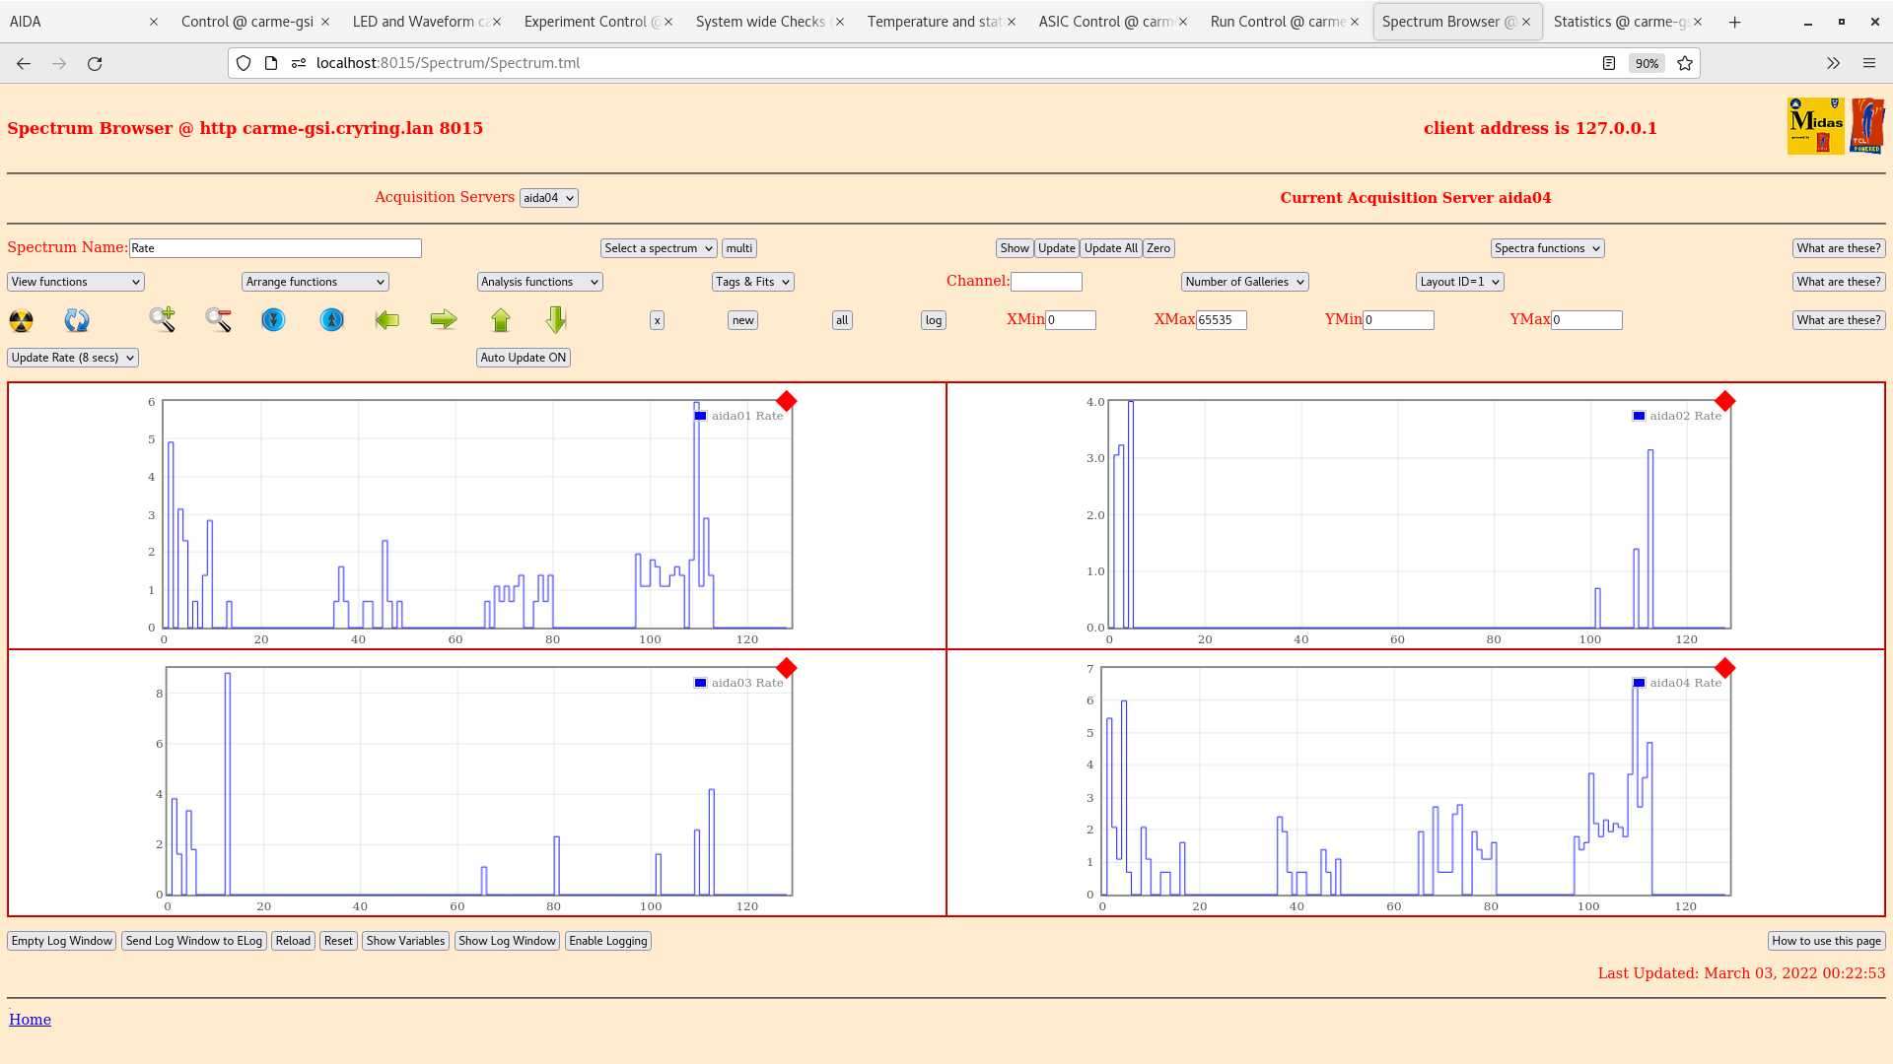Viewport: 1893px width, 1064px height.
Task: Switch to the Run Control browser tab
Action: pyautogui.click(x=1277, y=22)
